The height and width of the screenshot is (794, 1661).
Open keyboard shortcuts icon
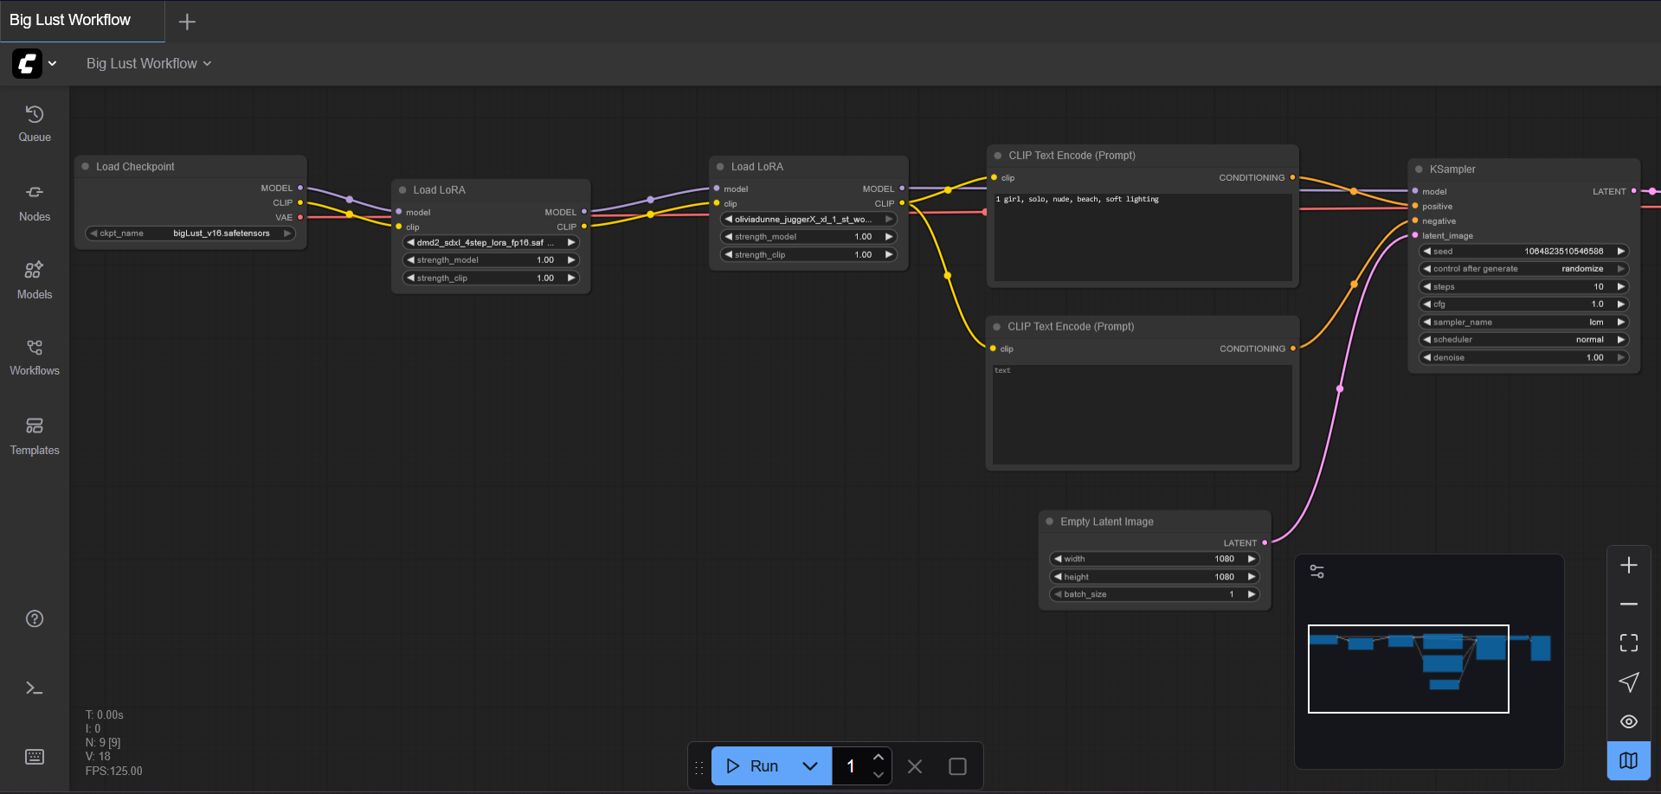[x=35, y=757]
